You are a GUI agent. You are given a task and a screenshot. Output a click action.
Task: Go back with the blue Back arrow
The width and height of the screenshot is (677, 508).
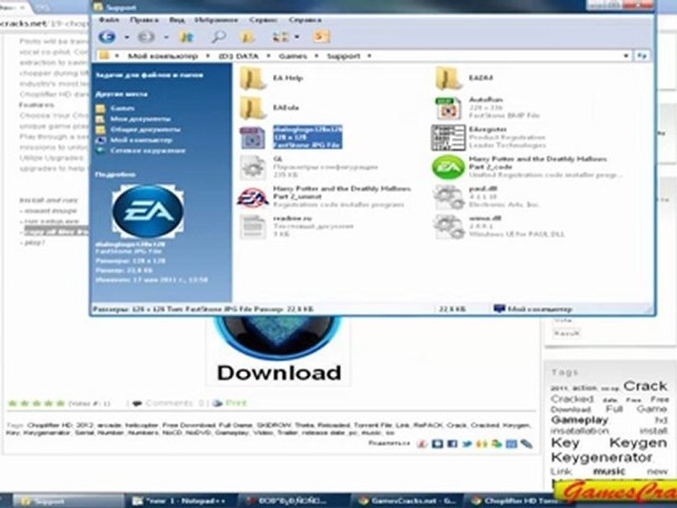pyautogui.click(x=106, y=37)
